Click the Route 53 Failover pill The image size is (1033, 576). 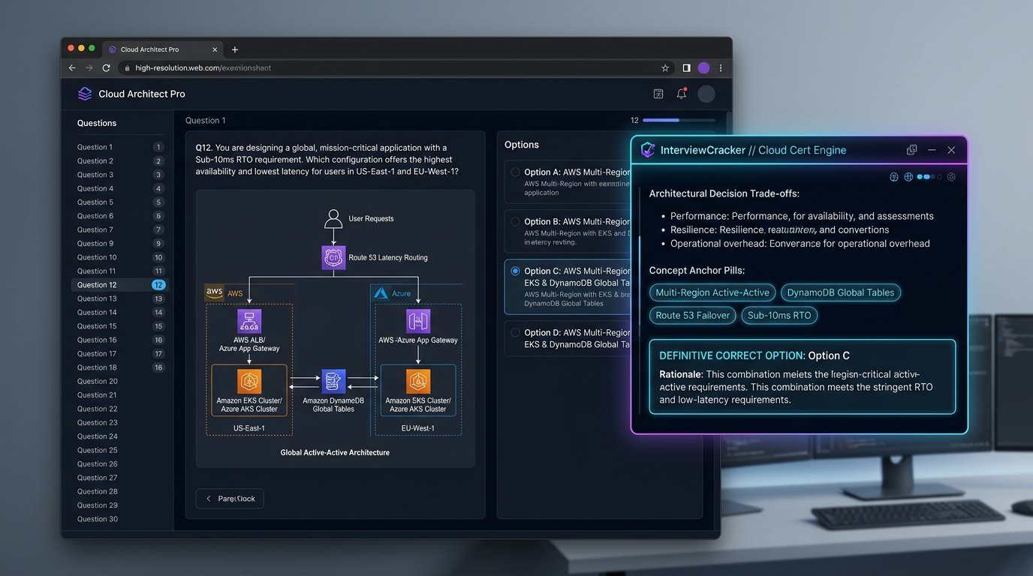(x=693, y=315)
